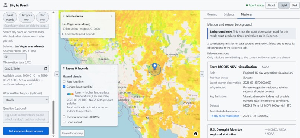The image size is (300, 138).
Task: Click the dataset name MODIS_Terra_L3_NDVI_16Day_v6.1_STD
Action: tap(267, 105)
